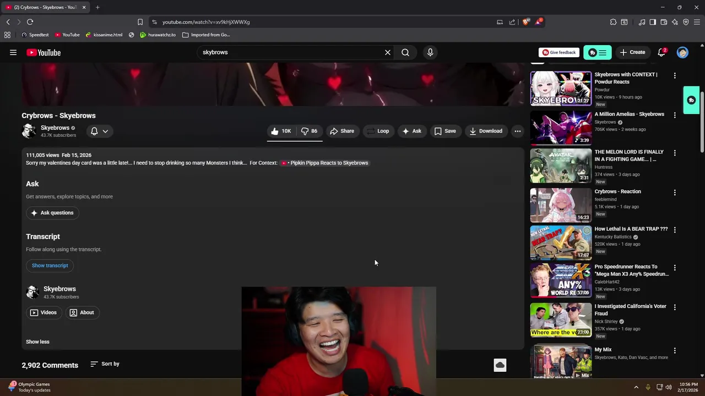Open the green TubeBuddy menu button
The height and width of the screenshot is (396, 705).
coord(598,52)
